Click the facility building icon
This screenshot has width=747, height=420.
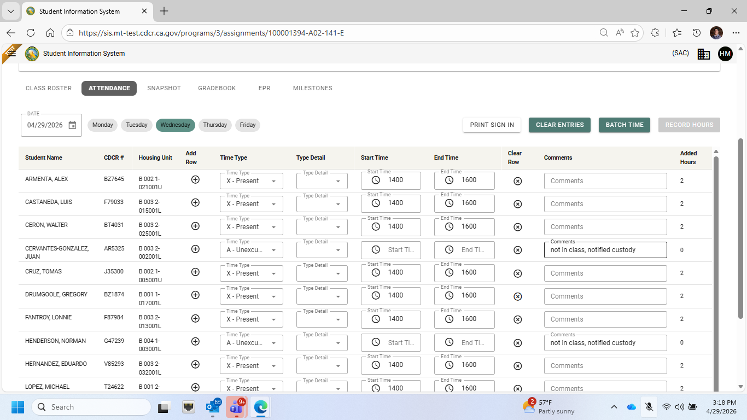pos(704,54)
